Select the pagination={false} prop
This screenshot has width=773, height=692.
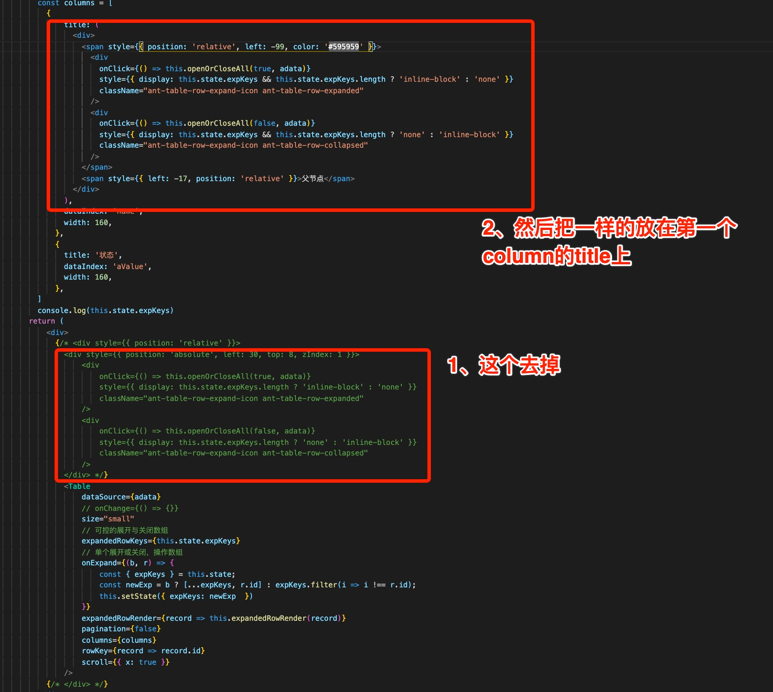tap(121, 629)
